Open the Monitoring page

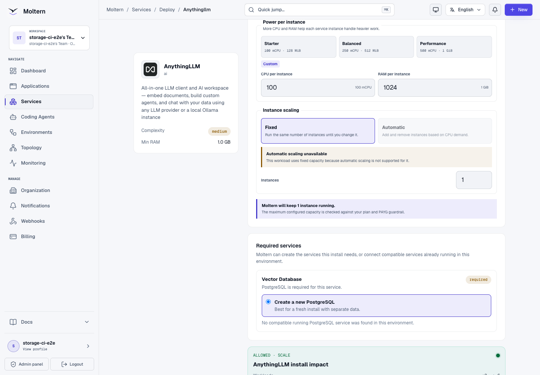point(49,163)
